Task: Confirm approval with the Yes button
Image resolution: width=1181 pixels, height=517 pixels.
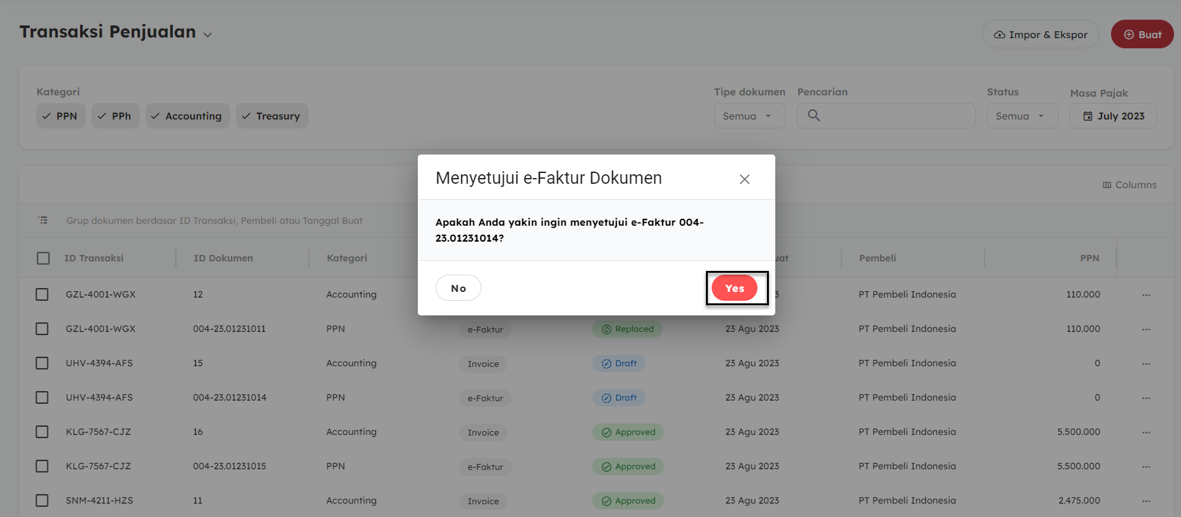Action: pos(734,288)
